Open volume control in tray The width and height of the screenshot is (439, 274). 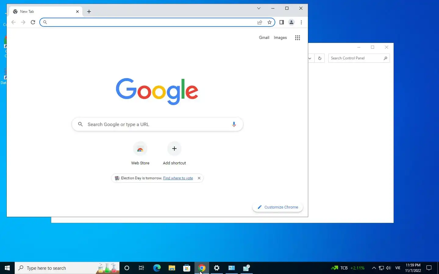(x=388, y=268)
